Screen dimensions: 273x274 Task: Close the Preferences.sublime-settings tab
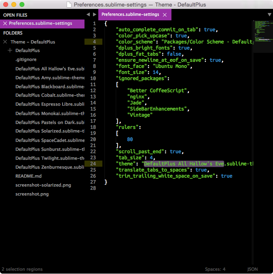[x=165, y=15]
